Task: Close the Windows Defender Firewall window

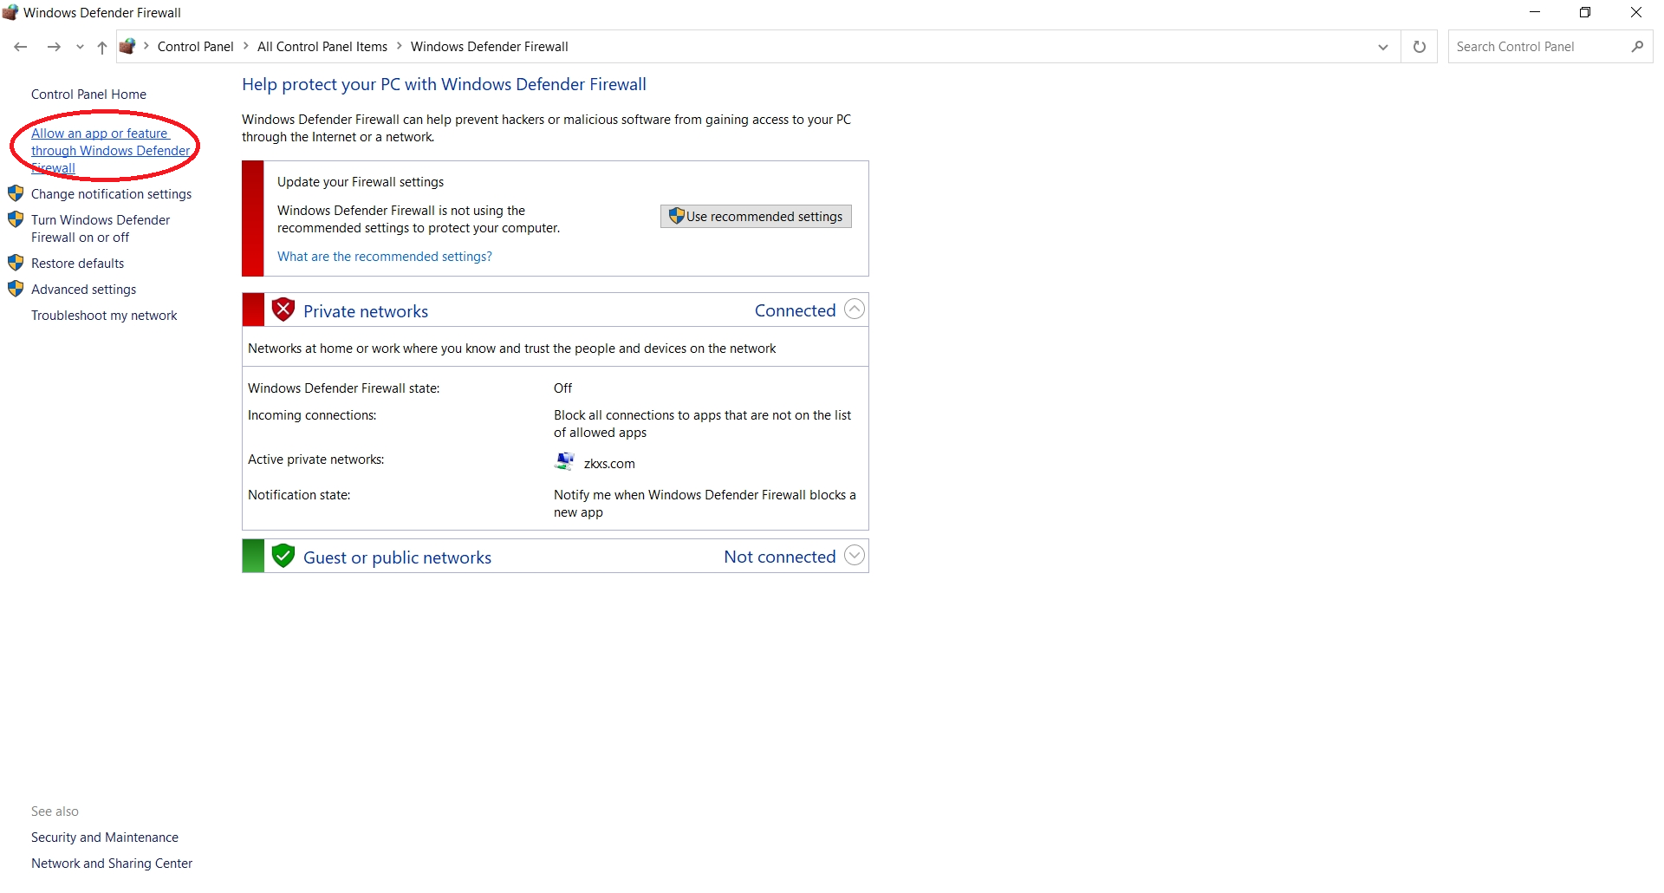Action: click(1636, 12)
